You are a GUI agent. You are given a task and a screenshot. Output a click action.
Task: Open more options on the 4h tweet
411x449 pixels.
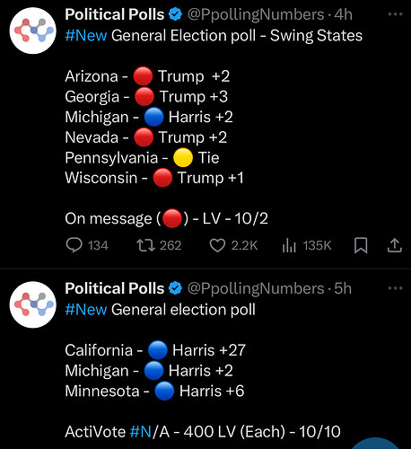click(x=395, y=14)
